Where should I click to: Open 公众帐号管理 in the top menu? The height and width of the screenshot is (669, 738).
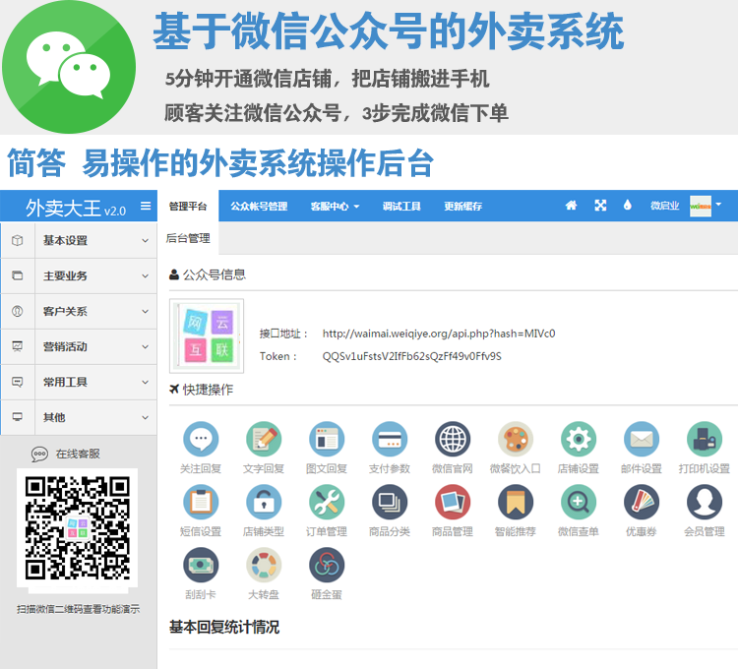pyautogui.click(x=259, y=206)
